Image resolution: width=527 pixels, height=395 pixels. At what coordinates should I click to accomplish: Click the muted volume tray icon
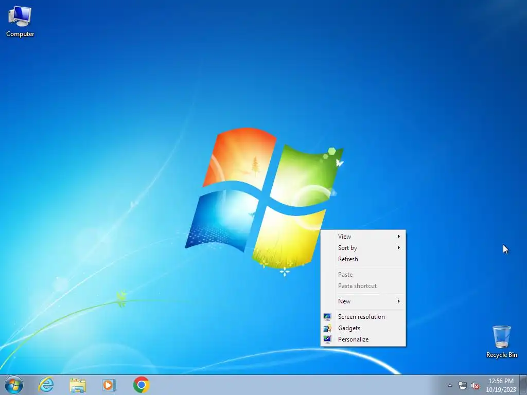475,386
